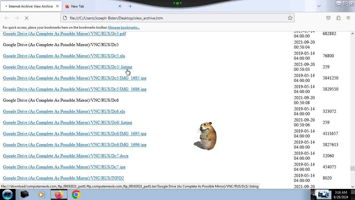Open the Dc7.jpg link
Image resolution: width=355 pixels, height=200 pixels.
(x=64, y=167)
